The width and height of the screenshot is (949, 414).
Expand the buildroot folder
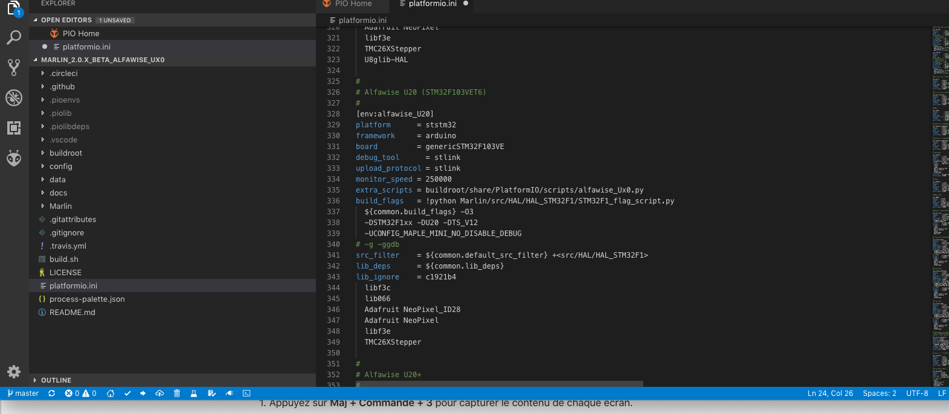point(65,153)
